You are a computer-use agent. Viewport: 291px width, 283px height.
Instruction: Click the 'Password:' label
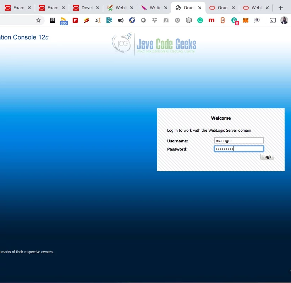coord(177,149)
